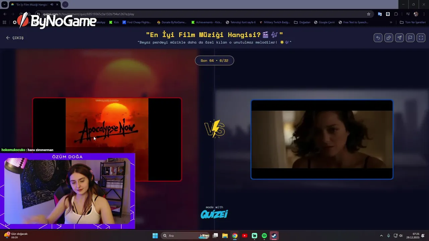Open Chrome three-dot menu

[424, 14]
